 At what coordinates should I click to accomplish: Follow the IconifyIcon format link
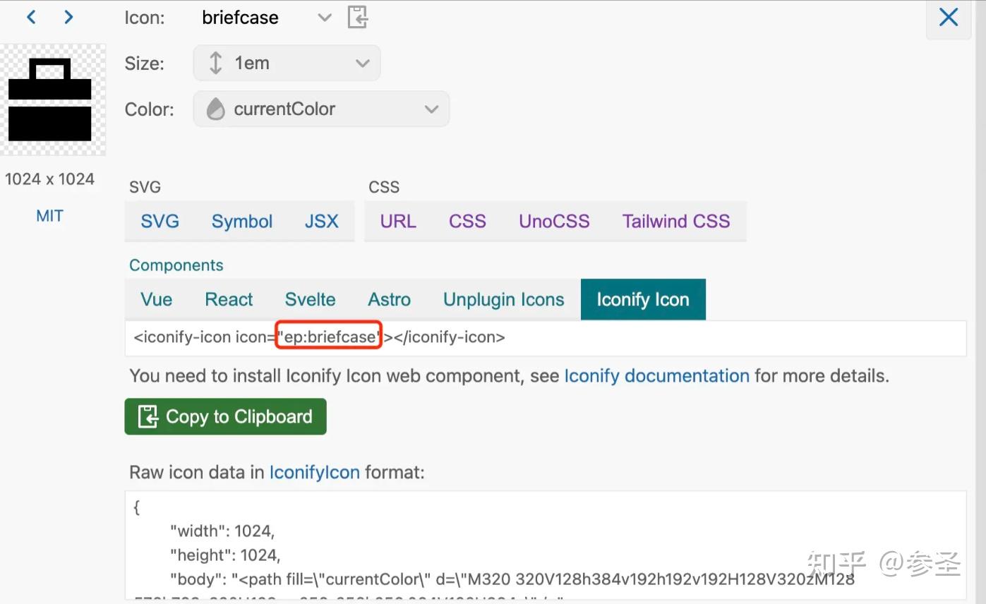pyautogui.click(x=314, y=472)
